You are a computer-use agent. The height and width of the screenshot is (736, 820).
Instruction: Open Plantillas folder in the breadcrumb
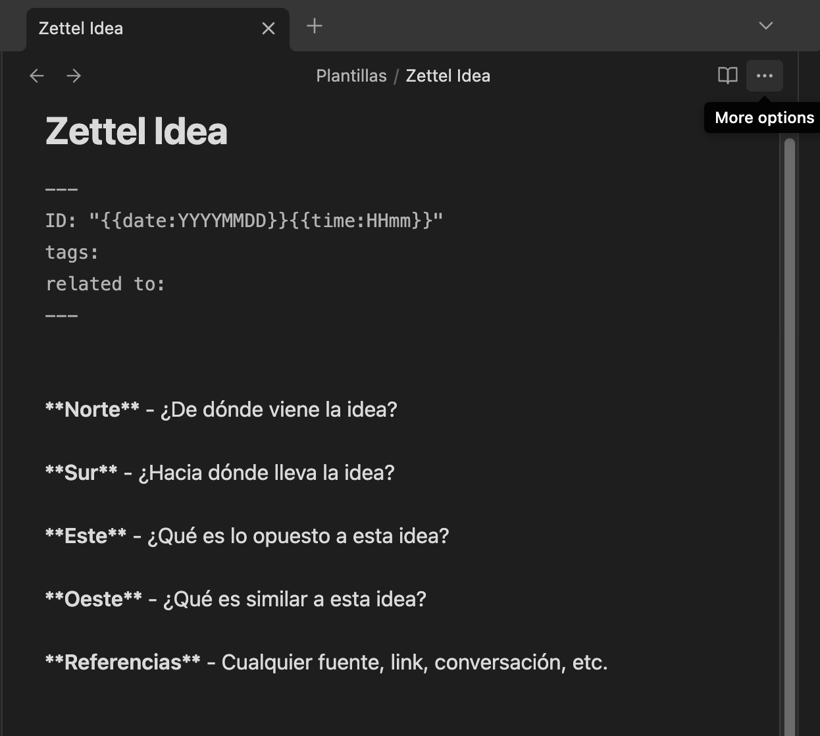pyautogui.click(x=351, y=76)
